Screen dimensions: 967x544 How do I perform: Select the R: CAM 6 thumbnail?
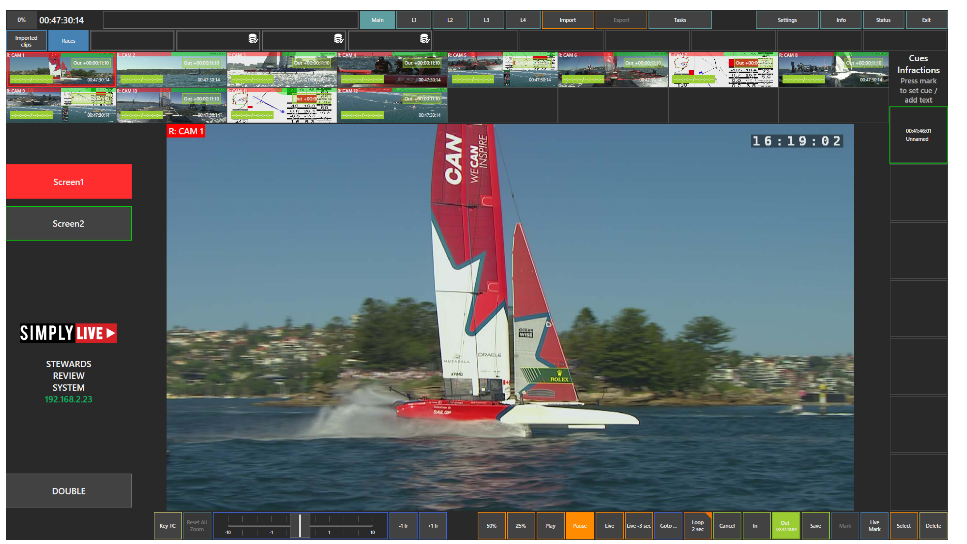613,70
